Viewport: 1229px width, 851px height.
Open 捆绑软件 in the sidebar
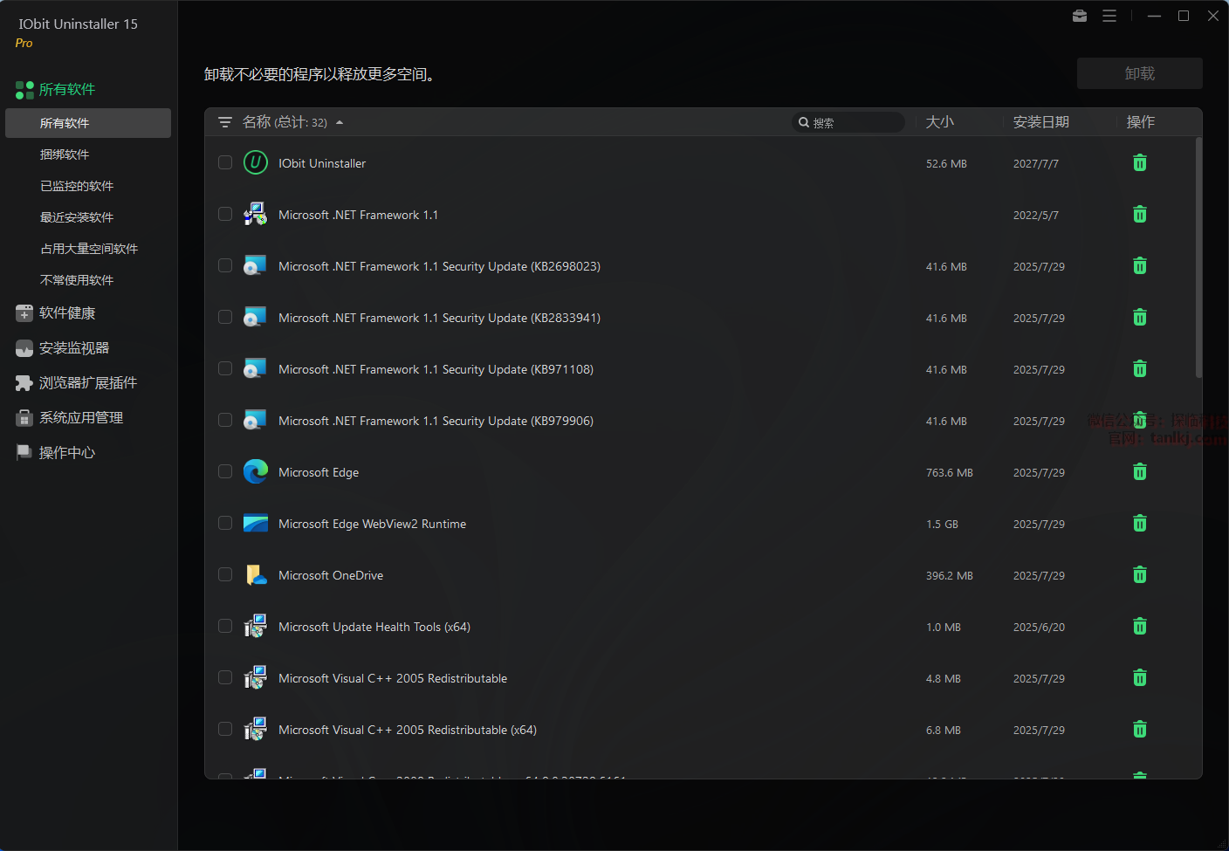[65, 154]
